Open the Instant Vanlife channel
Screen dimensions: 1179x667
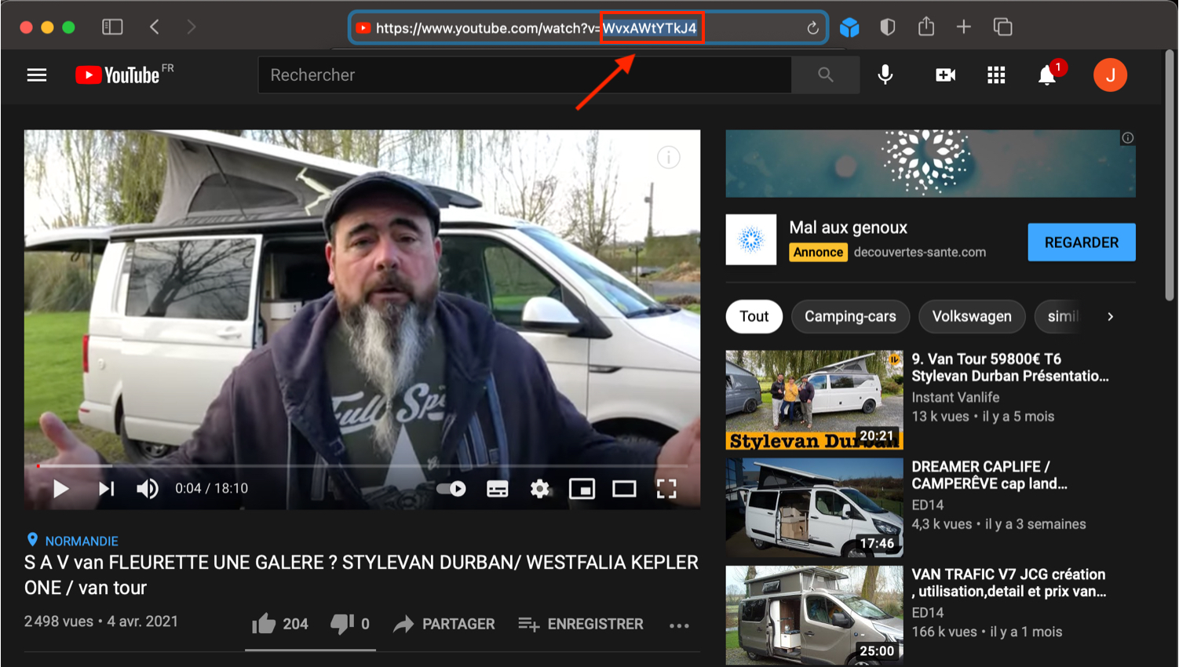click(955, 397)
